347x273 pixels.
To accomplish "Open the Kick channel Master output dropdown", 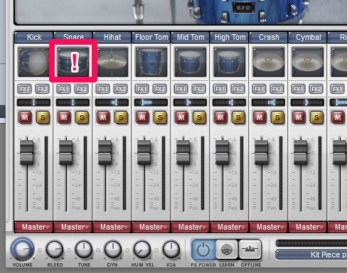I will click(33, 227).
